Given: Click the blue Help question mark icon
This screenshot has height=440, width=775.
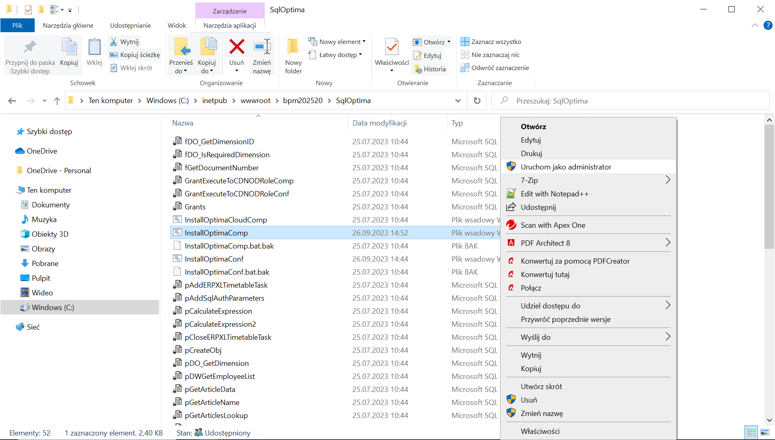Looking at the screenshot, I should coord(768,25).
